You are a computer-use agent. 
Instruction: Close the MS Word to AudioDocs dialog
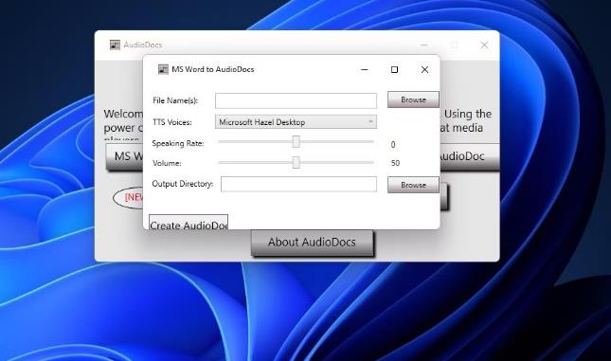coord(424,69)
